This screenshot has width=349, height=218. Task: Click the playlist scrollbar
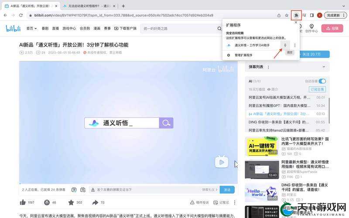[x=329, y=111]
